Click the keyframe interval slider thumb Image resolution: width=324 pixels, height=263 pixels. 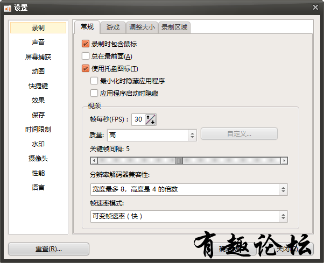[x=179, y=161]
